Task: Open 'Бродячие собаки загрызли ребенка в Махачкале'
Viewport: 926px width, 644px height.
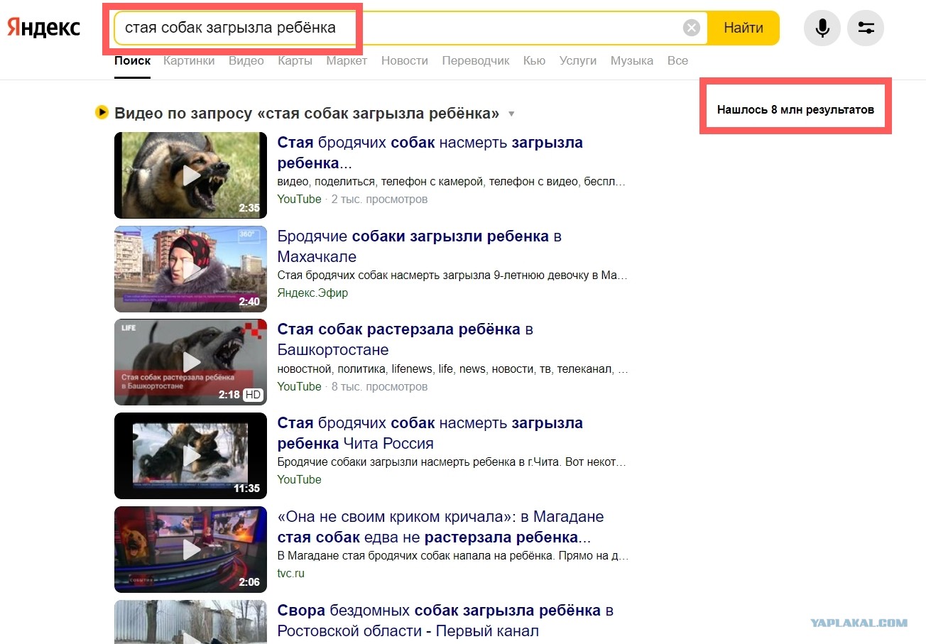Action: [x=420, y=246]
